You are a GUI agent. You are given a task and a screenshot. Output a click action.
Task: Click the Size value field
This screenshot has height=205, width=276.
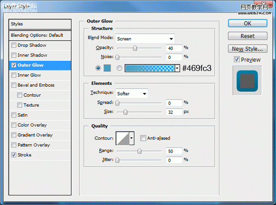[174, 112]
